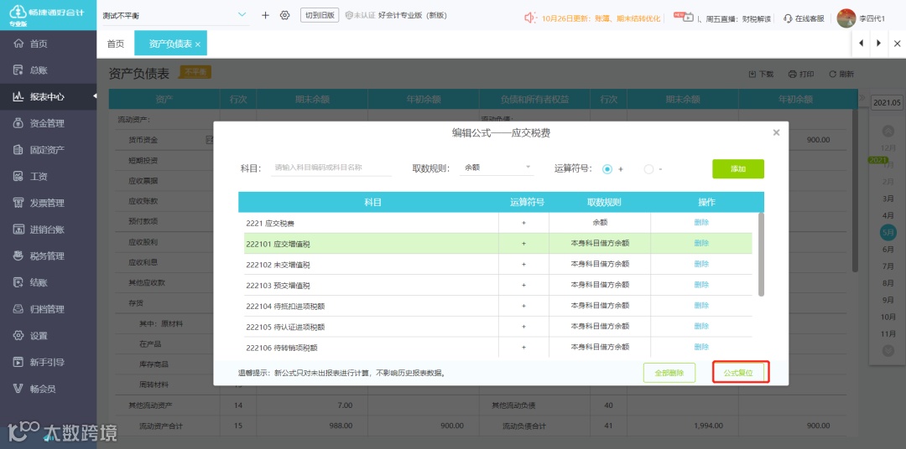Screen dimensions: 906x449
Task: Click the plus icon to add company
Action: point(265,16)
